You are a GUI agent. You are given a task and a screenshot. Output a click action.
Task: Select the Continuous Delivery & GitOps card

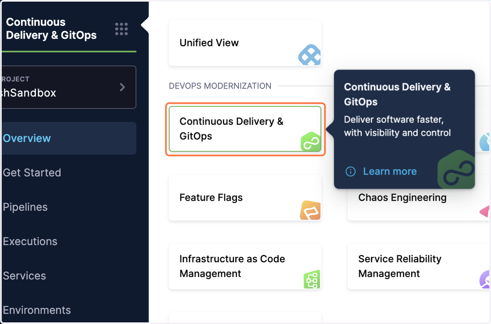click(245, 129)
